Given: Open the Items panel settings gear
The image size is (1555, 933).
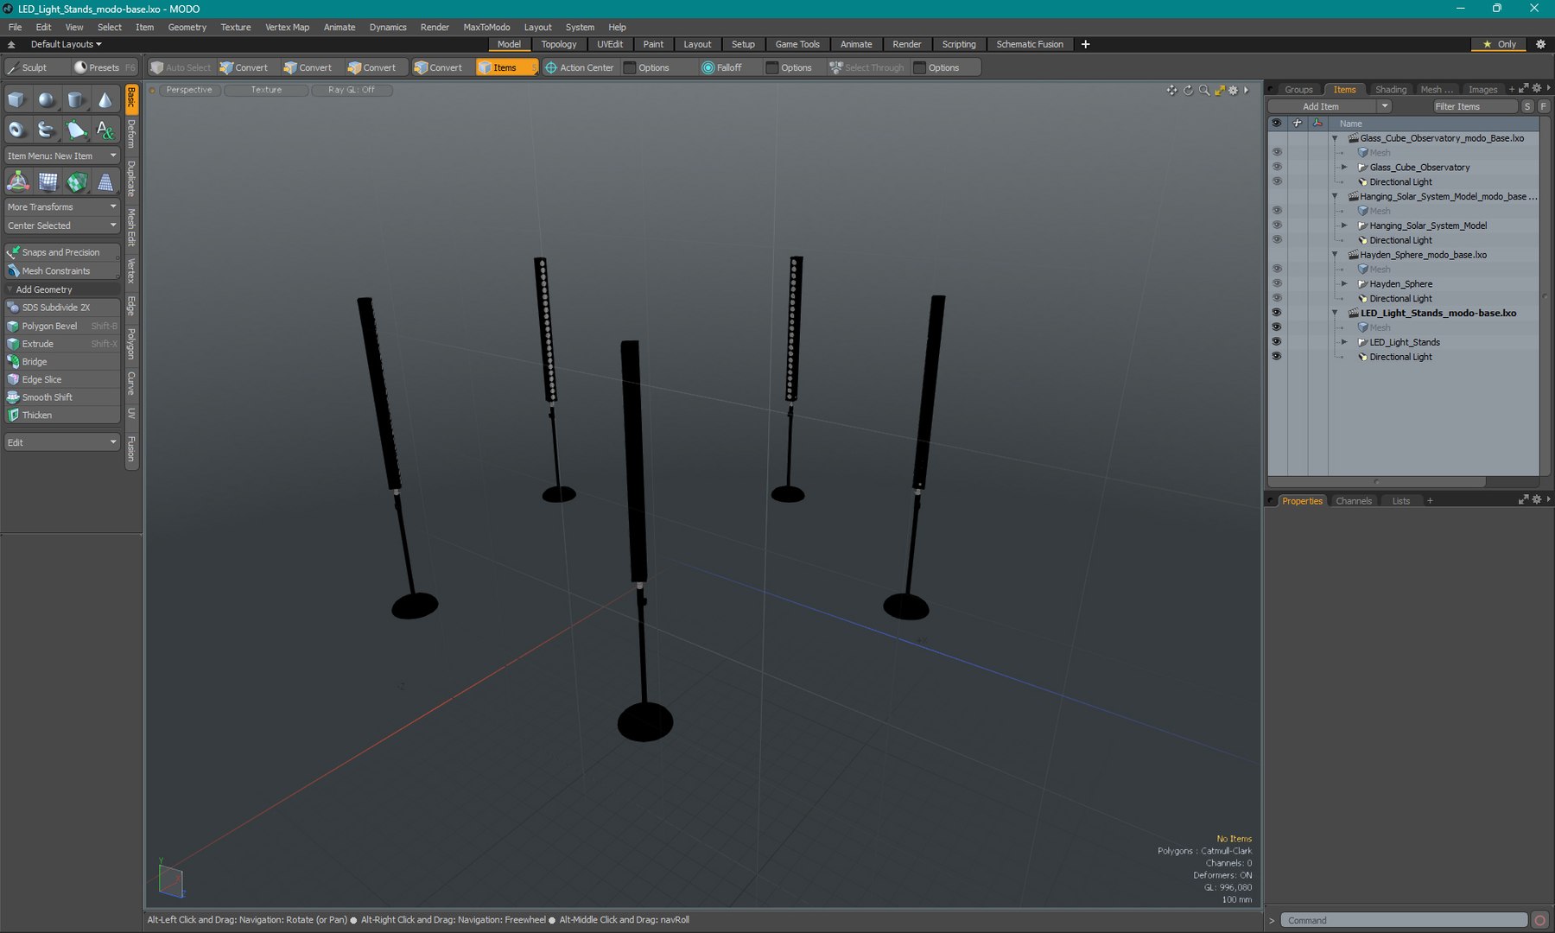Looking at the screenshot, I should click(x=1537, y=88).
